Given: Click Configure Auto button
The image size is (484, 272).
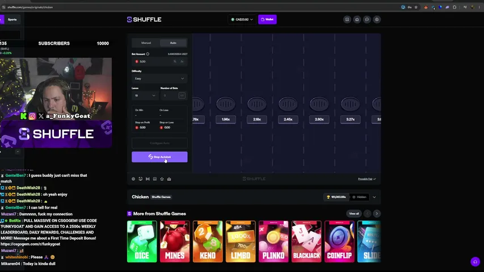Looking at the screenshot, I should coord(159,143).
